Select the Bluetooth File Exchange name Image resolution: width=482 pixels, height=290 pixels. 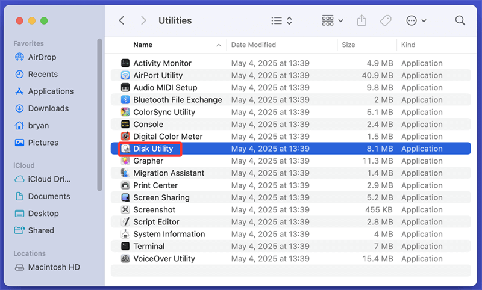[178, 100]
